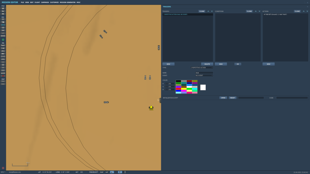310x174 pixels.
Task: Select the yellow highlighted unit on map
Action: [x=151, y=108]
